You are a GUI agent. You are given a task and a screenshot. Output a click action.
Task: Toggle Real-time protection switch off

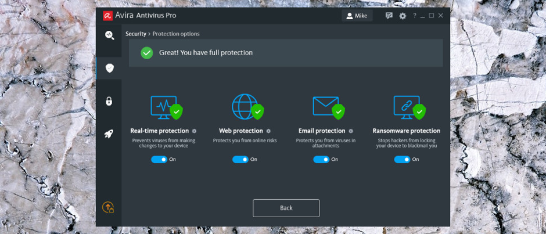pos(159,159)
